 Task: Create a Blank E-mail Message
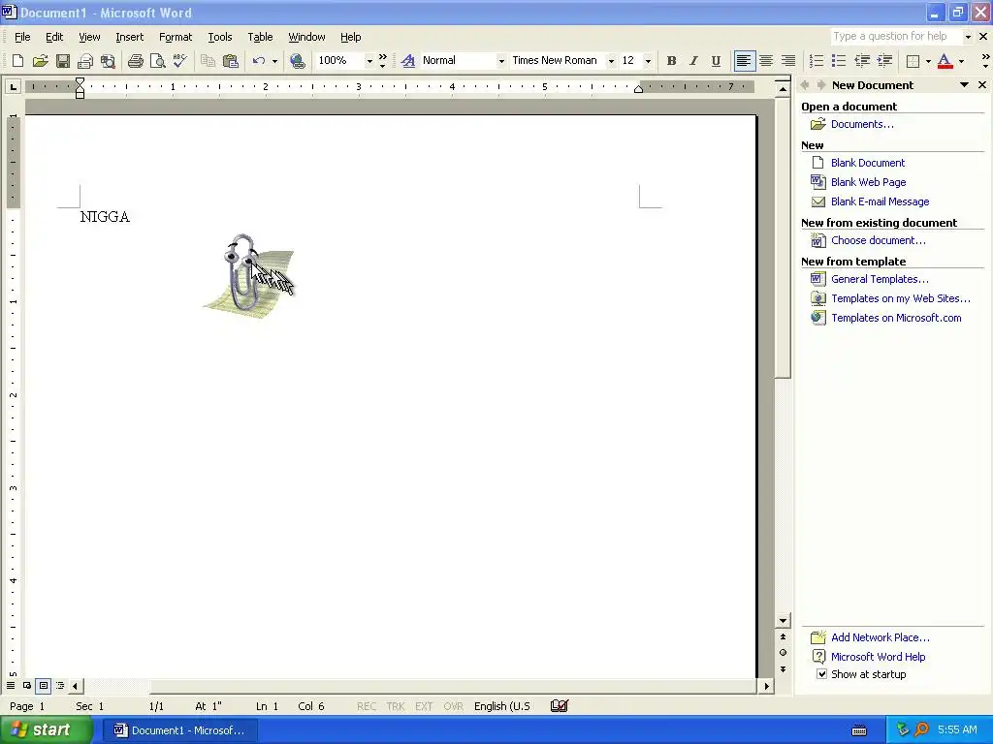point(880,201)
